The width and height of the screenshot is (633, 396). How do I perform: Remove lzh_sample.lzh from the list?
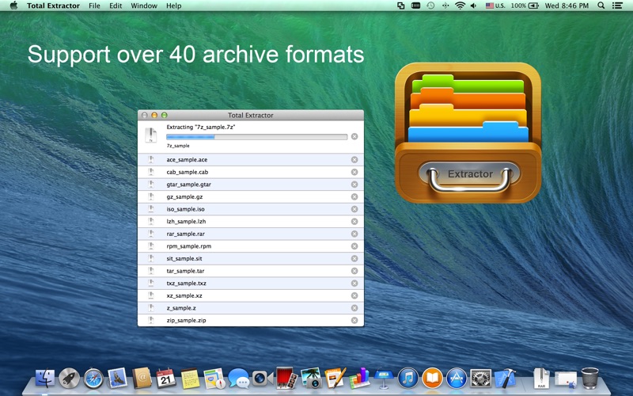tap(354, 222)
